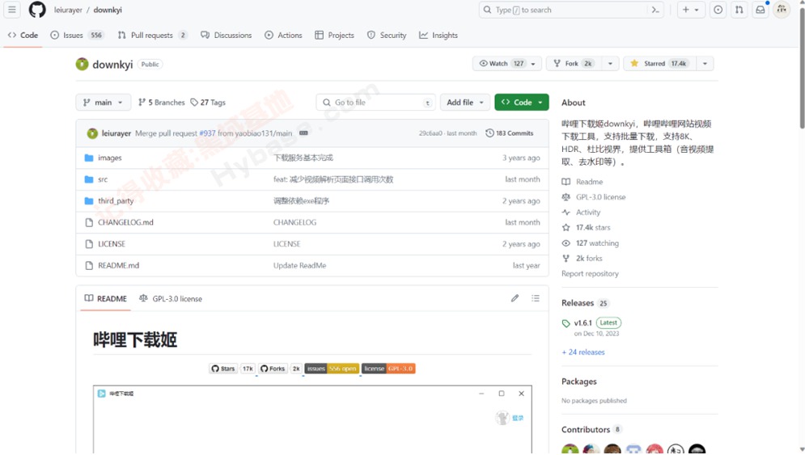The image size is (805, 455).
Task: Expand the create new dropdown arrow
Action: coord(697,10)
